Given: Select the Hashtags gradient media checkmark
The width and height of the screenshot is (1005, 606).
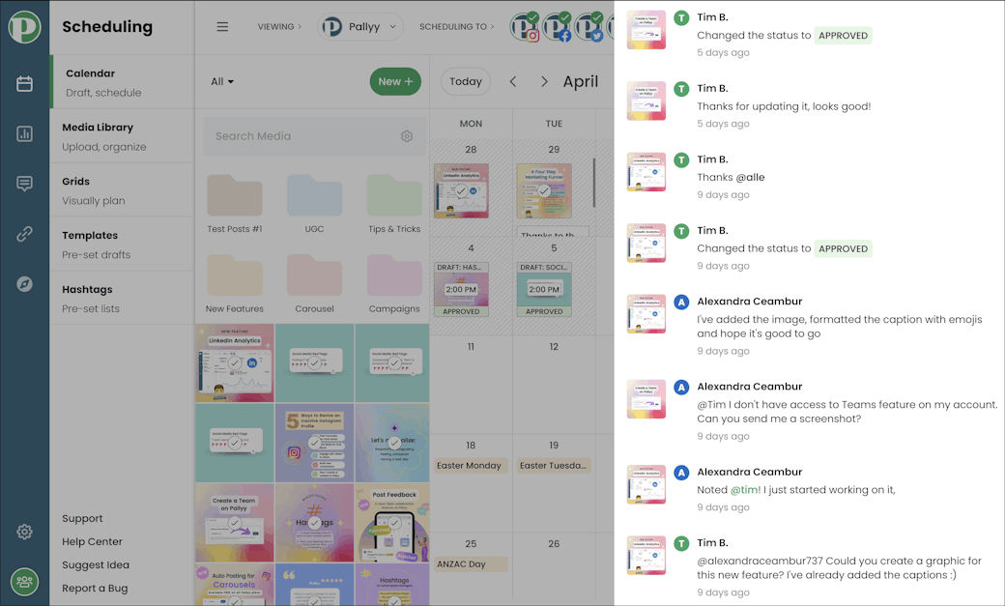Looking at the screenshot, I should click(x=314, y=523).
